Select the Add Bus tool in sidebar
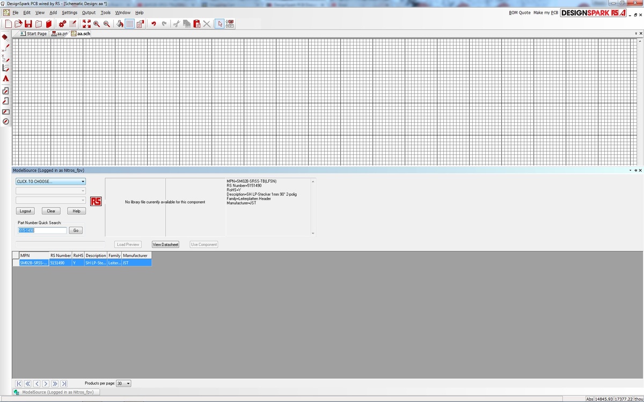Viewport: 644px width, 402px height. pyautogui.click(x=5, y=68)
